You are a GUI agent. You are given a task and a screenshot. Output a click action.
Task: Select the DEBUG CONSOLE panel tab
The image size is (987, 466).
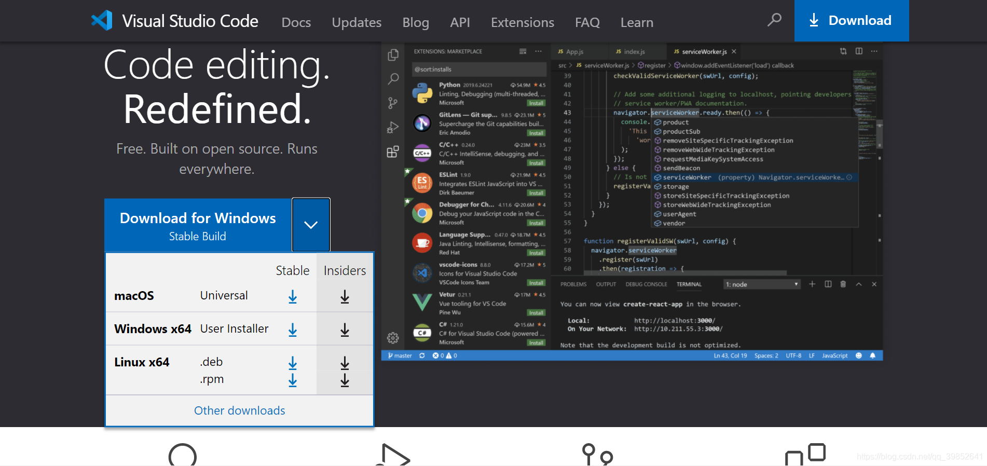(x=646, y=284)
